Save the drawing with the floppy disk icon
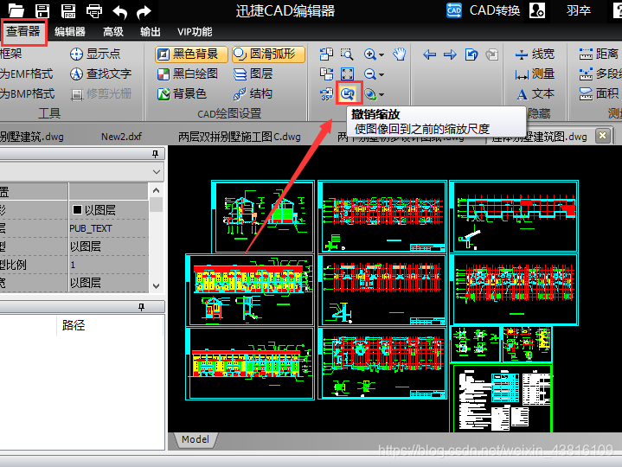Image resolution: width=622 pixels, height=467 pixels. tap(42, 10)
